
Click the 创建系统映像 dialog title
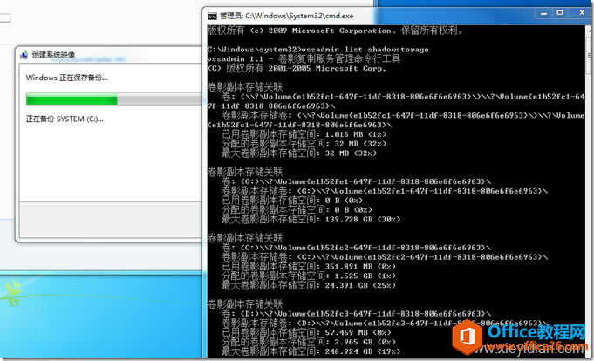point(53,55)
